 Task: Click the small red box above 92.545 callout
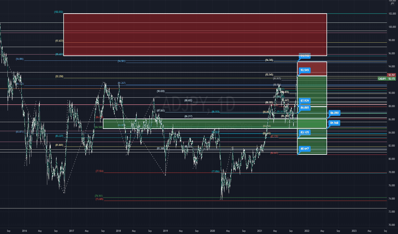click(312, 68)
